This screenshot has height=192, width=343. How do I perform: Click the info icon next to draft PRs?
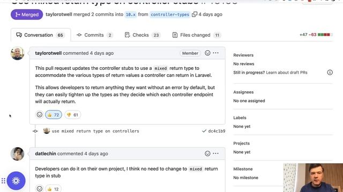tap(330, 73)
